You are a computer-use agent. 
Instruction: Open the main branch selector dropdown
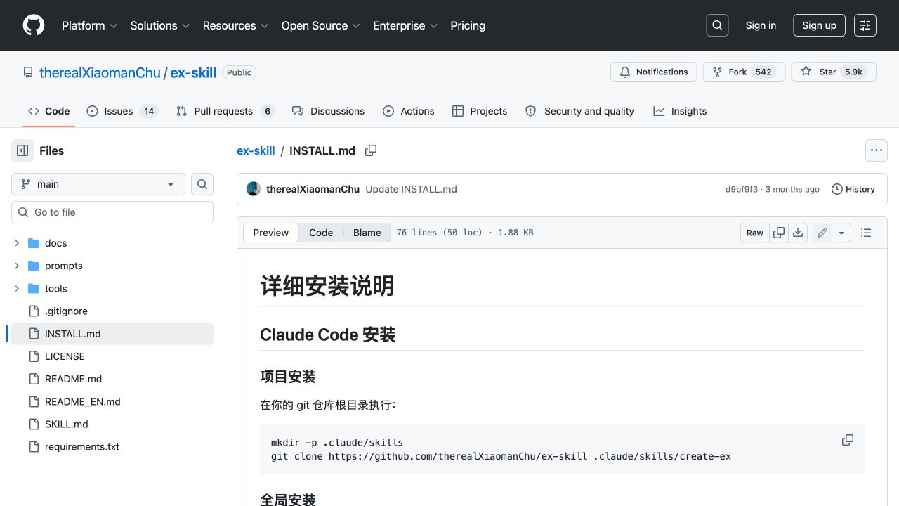[x=98, y=184]
